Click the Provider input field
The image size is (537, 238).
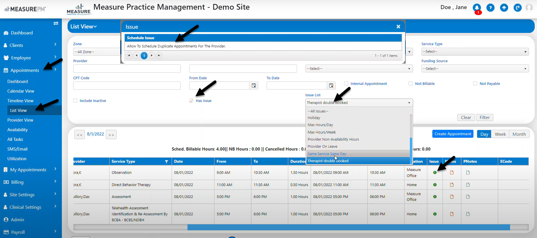127,69
